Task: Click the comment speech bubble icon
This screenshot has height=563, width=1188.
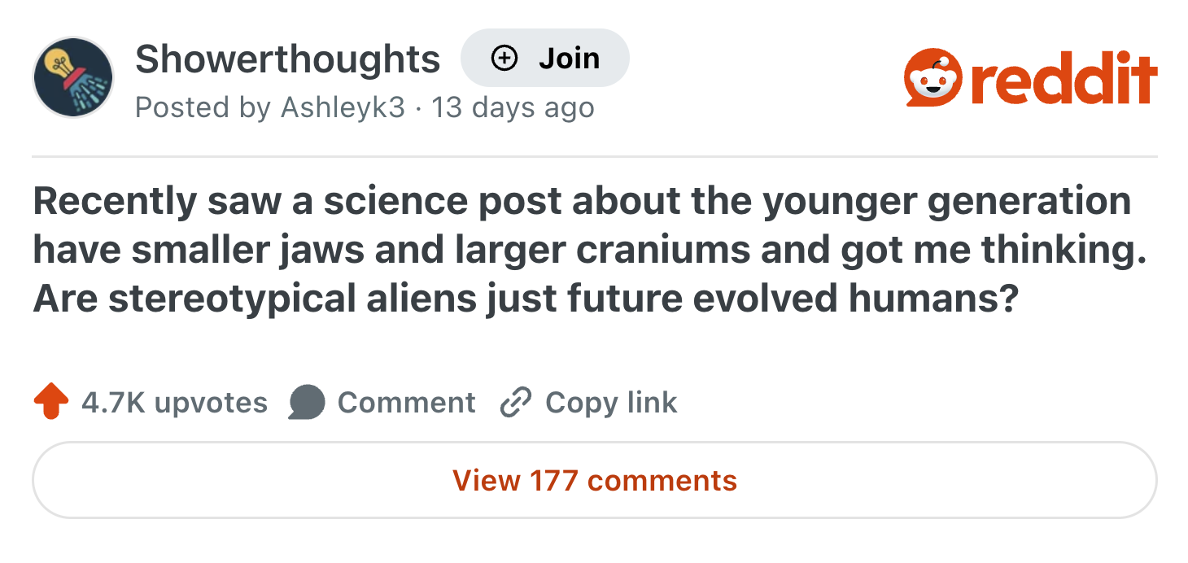Action: 307,403
